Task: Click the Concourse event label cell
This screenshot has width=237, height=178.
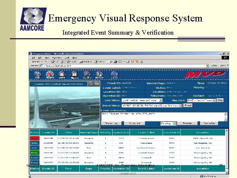Action: (x=146, y=143)
